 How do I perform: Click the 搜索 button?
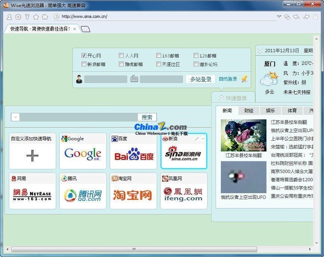(x=147, y=117)
